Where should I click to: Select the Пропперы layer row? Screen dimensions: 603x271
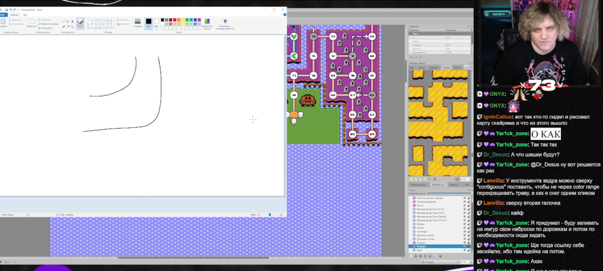point(439,232)
